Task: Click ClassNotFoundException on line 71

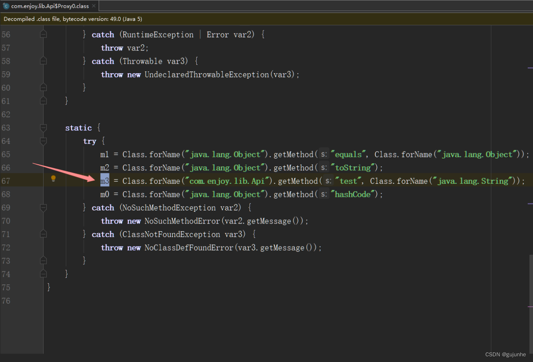Action: click(x=171, y=234)
